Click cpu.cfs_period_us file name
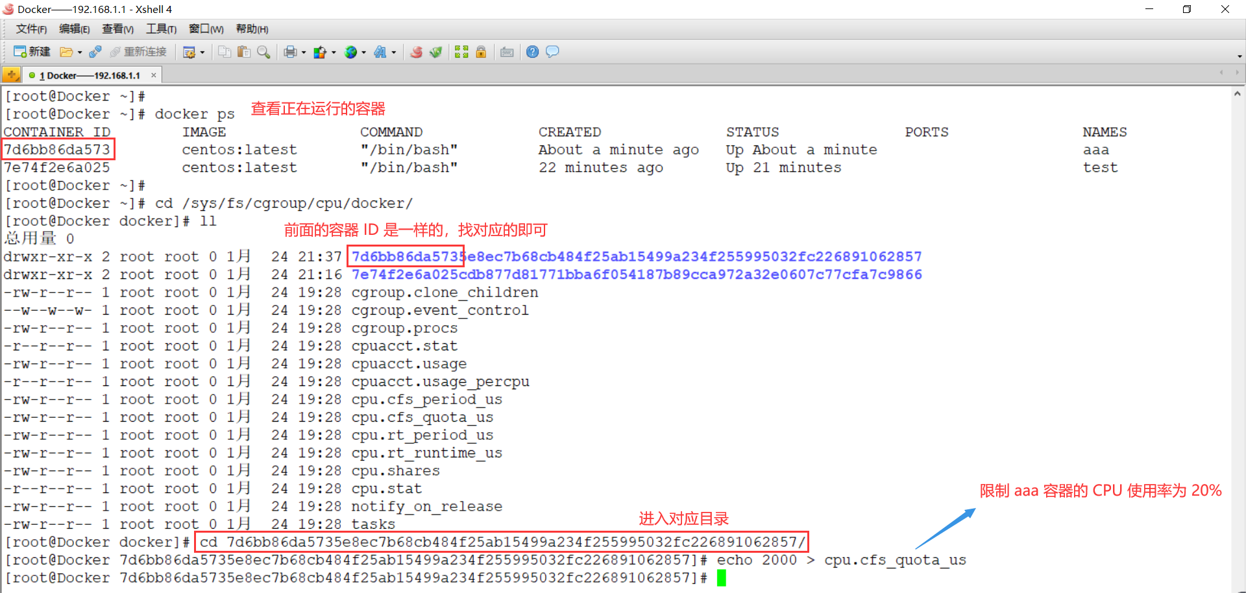This screenshot has width=1246, height=593. [x=427, y=400]
